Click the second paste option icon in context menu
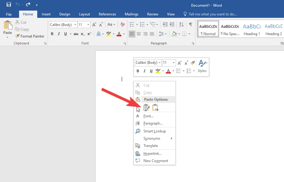 click(155, 107)
